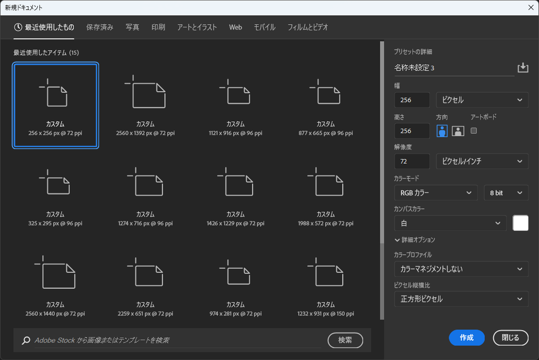Screen dimensions: 539x360
Task: Select landscape orientation icon
Action: point(458,131)
